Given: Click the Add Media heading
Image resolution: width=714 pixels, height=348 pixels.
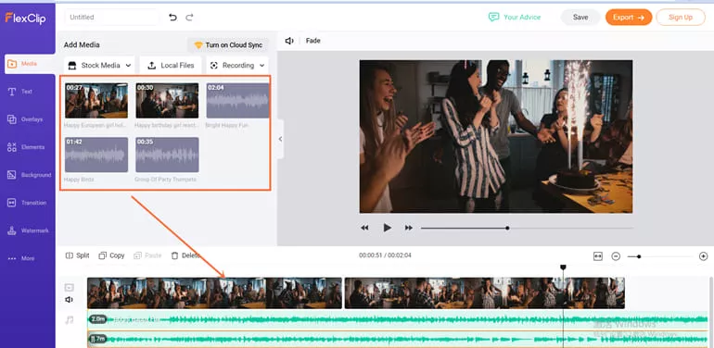Looking at the screenshot, I should tap(82, 45).
